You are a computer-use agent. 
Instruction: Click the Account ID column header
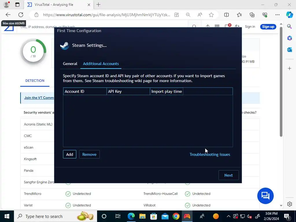(85, 91)
